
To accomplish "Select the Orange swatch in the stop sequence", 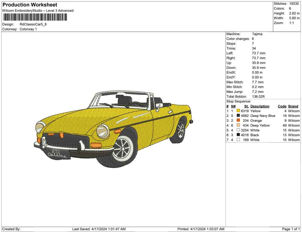I will [x=238, y=121].
